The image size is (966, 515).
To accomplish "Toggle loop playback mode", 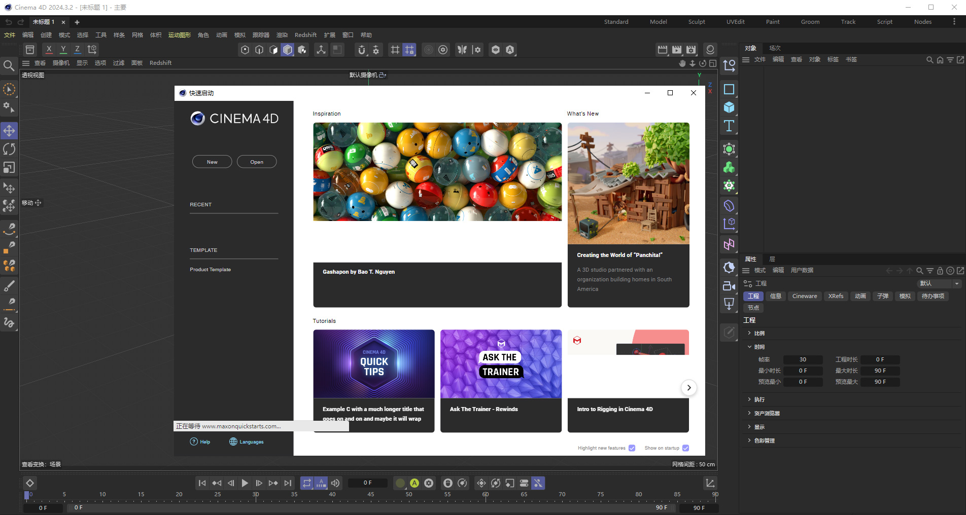I will pos(306,483).
